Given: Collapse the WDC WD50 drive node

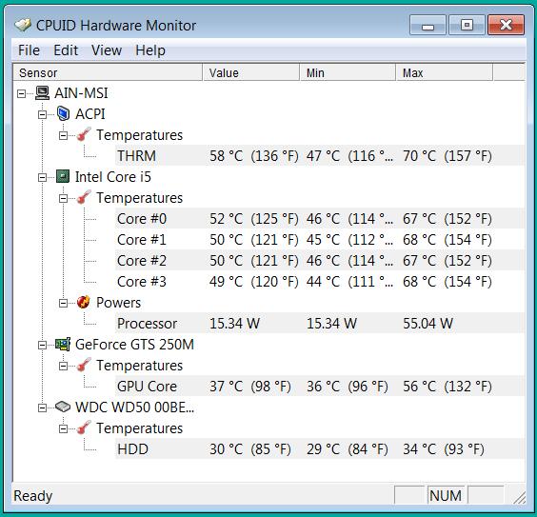Looking at the screenshot, I should (x=42, y=408).
